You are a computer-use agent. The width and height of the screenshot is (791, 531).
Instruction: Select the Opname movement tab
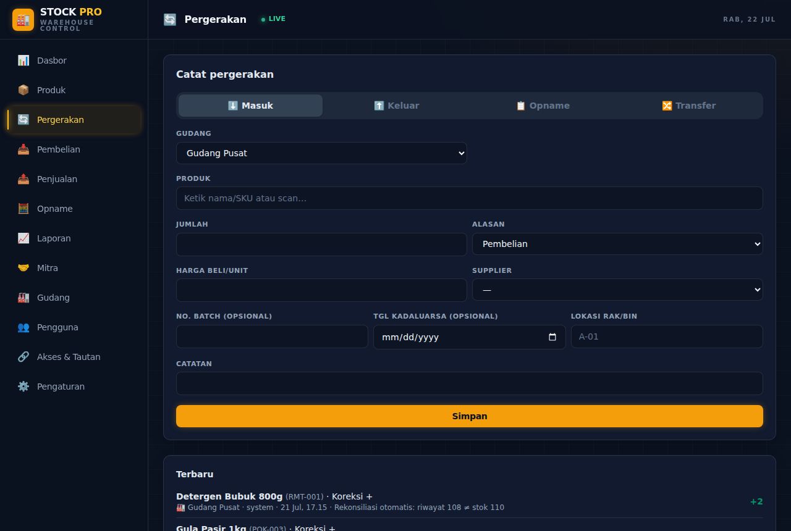click(x=543, y=106)
